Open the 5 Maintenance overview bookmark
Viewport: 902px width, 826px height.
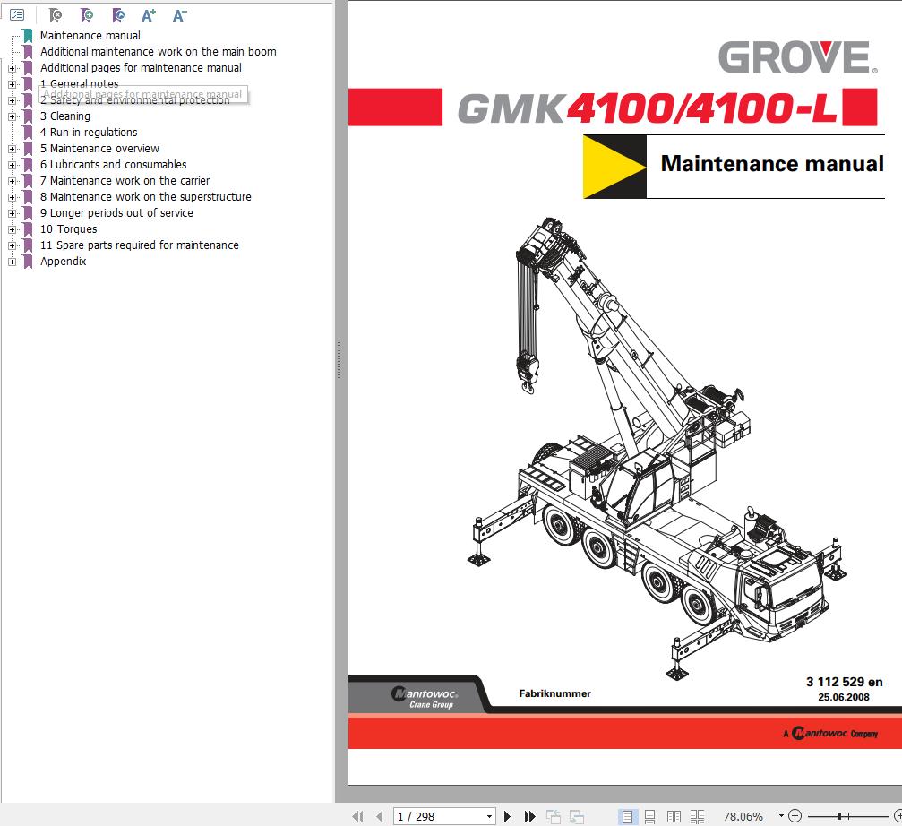[99, 149]
